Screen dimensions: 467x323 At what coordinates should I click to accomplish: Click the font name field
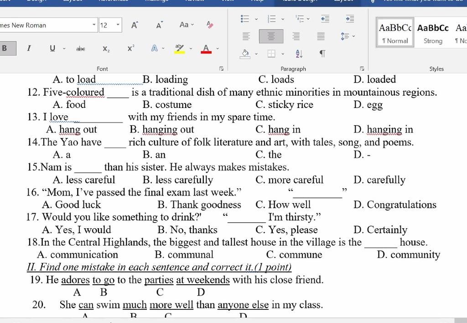[x=45, y=25]
